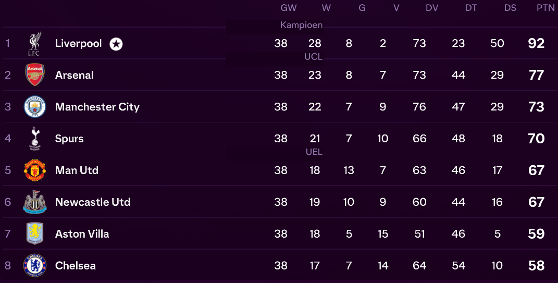The image size is (558, 283).
Task: Click the Chelsea club badge
Action: point(35,265)
